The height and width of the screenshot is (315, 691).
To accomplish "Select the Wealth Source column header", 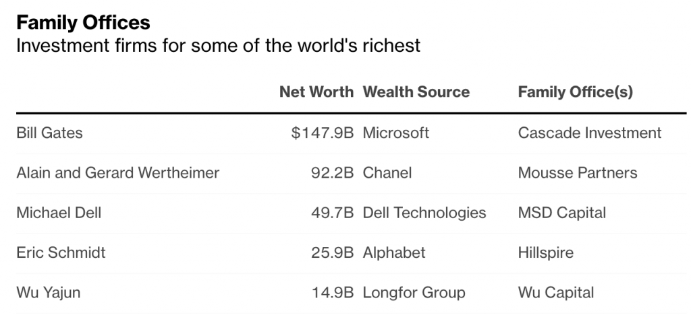I will (416, 92).
